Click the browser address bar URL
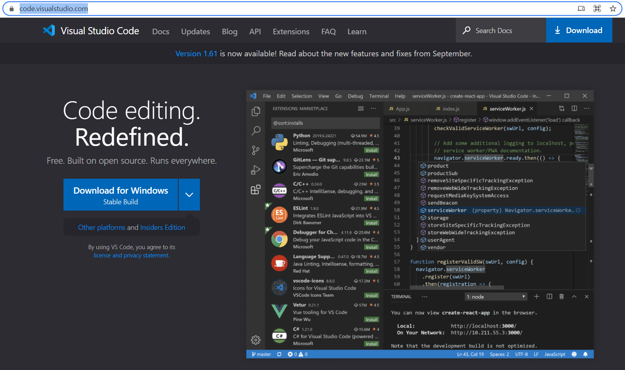This screenshot has width=625, height=370. pyautogui.click(x=54, y=8)
